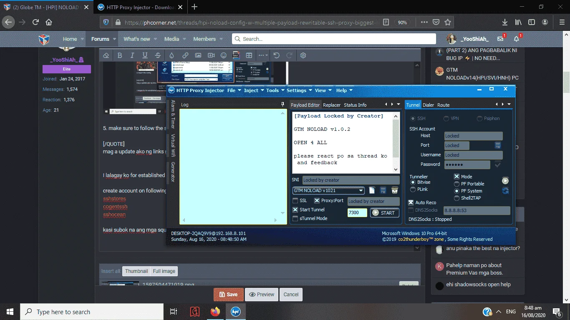Open the smilies emoji picker
This screenshot has height=320, width=570.
click(x=224, y=55)
